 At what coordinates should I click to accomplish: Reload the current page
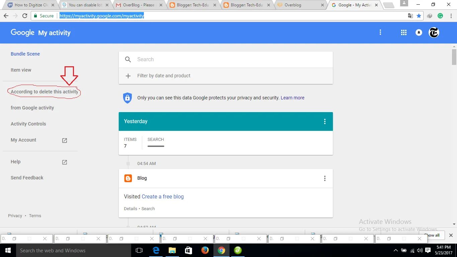[25, 16]
